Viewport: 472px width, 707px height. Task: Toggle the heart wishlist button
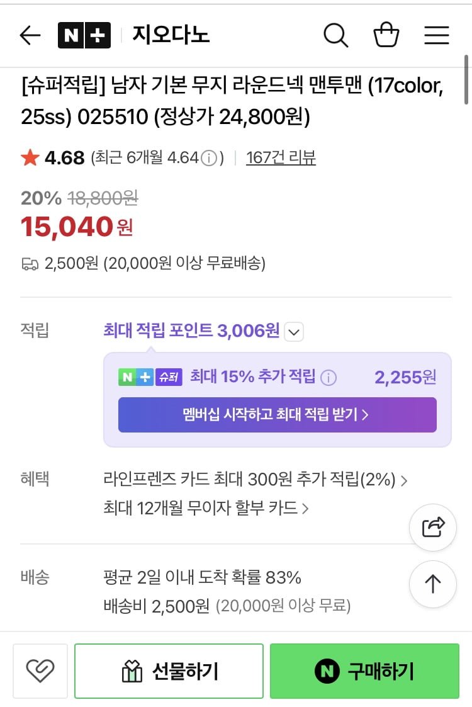tap(40, 671)
